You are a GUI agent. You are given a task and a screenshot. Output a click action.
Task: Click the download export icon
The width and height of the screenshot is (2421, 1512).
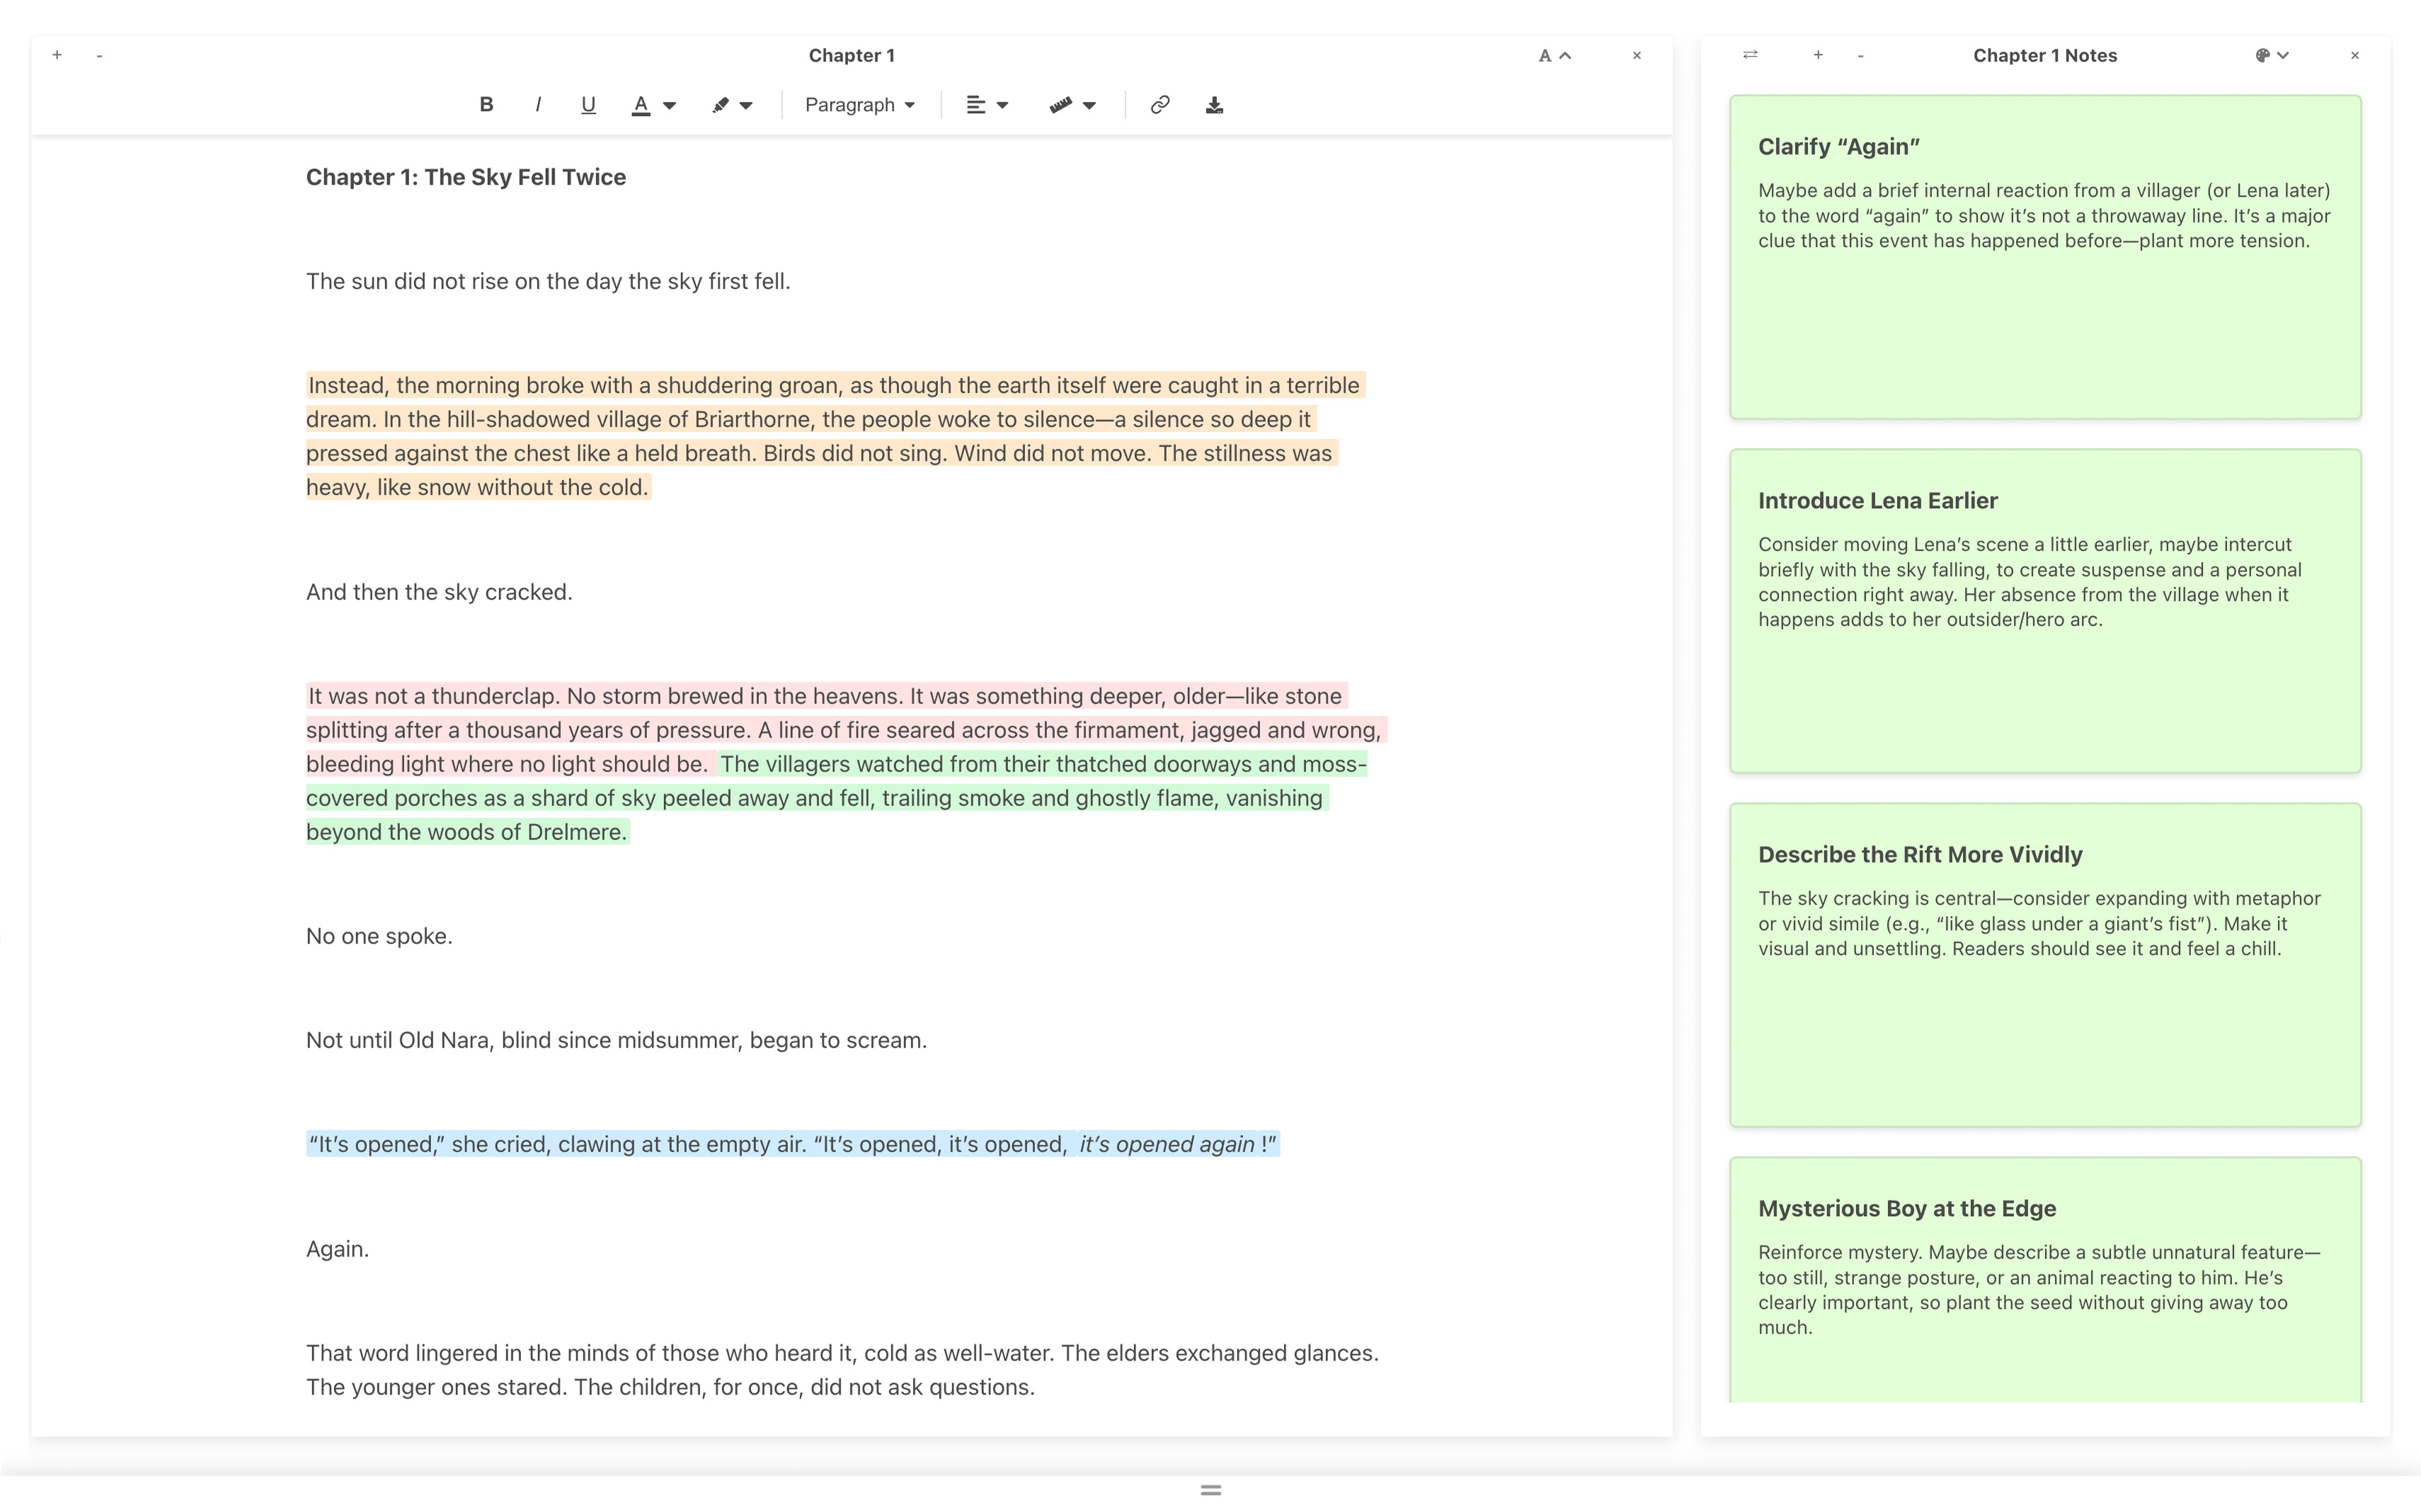[1214, 105]
